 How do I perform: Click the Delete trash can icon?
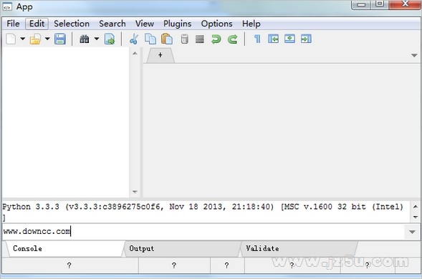185,39
